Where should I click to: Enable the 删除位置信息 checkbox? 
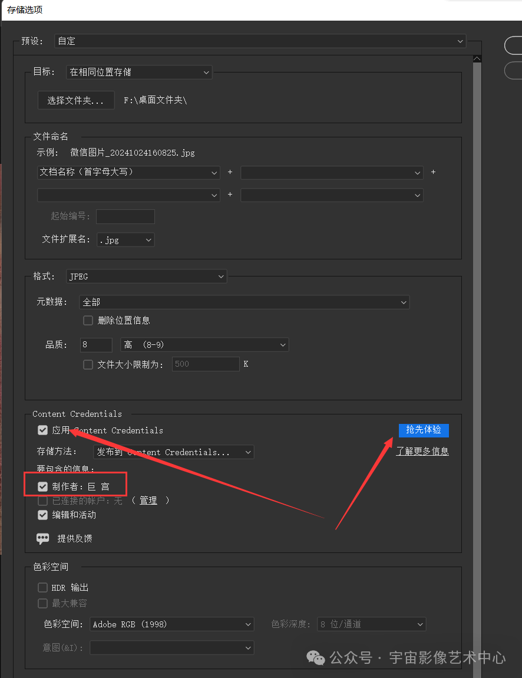[x=88, y=320]
